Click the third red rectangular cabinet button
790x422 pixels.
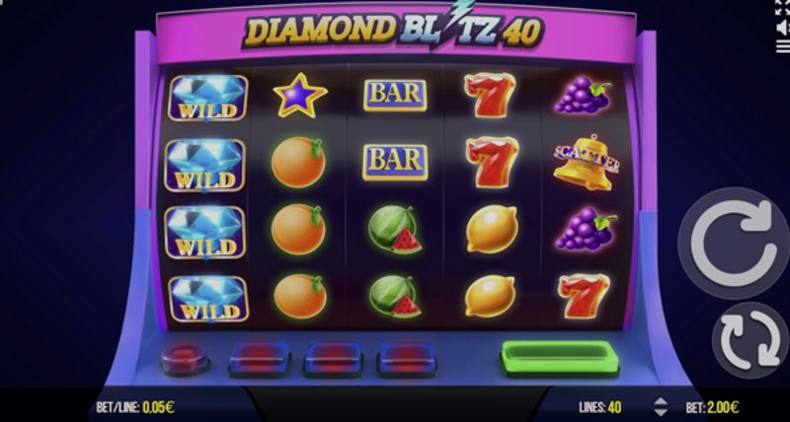pyautogui.click(x=407, y=359)
